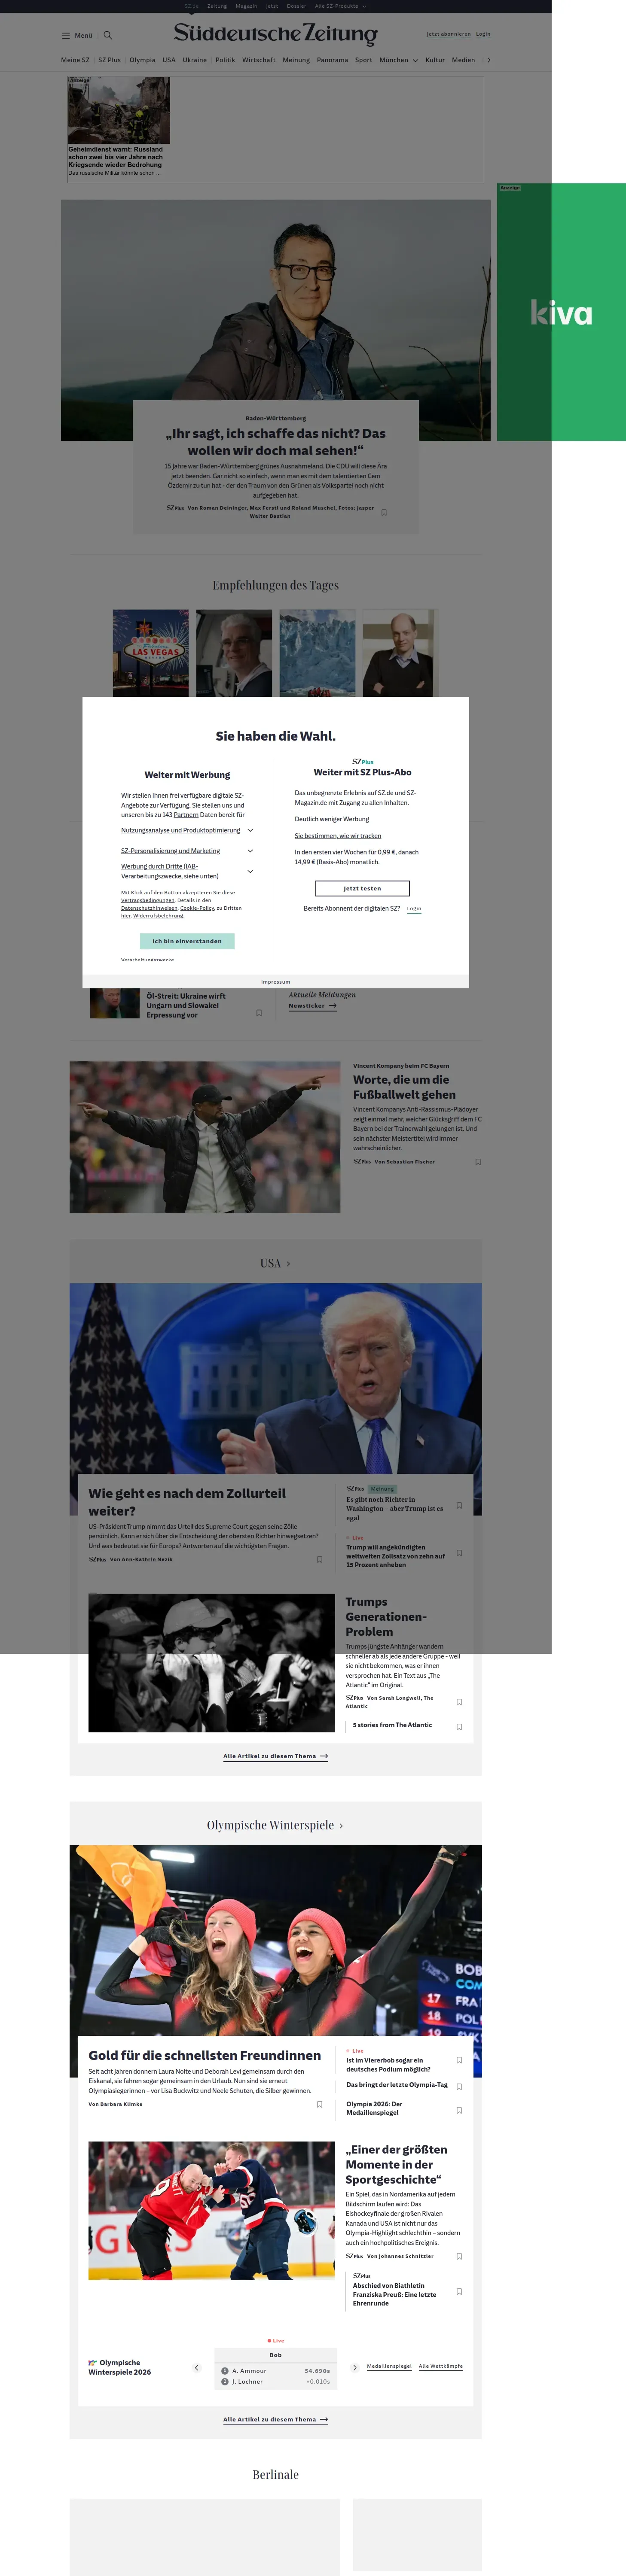Image resolution: width=626 pixels, height=2576 pixels.
Task: Open Trump press conference lead image
Action: pos(275,1378)
